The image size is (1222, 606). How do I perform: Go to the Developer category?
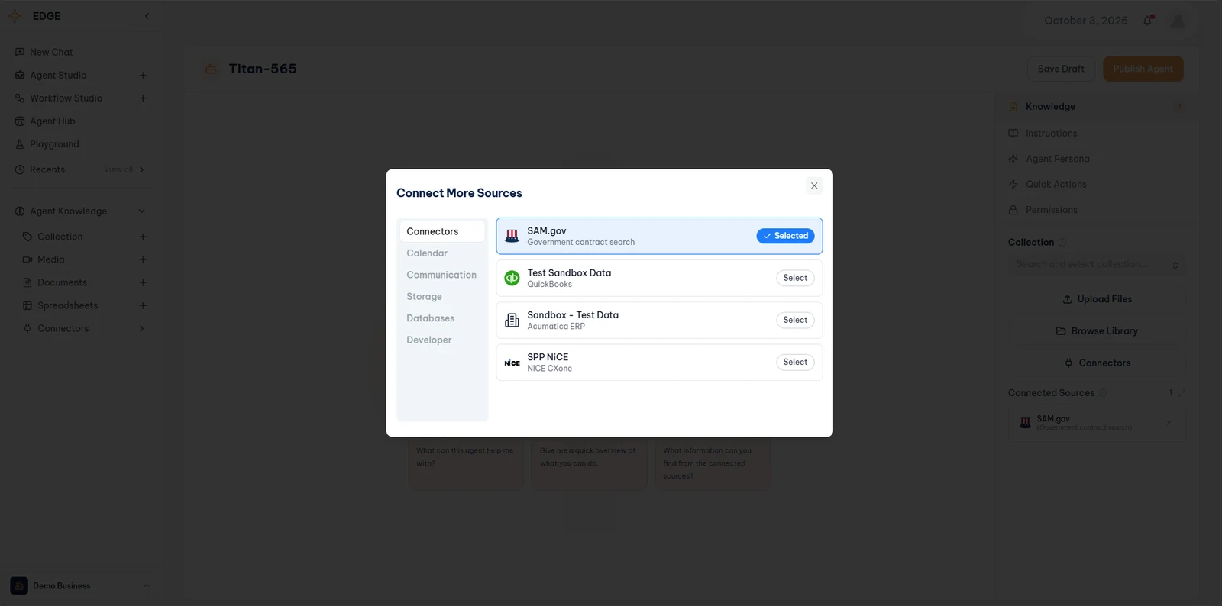441,340
